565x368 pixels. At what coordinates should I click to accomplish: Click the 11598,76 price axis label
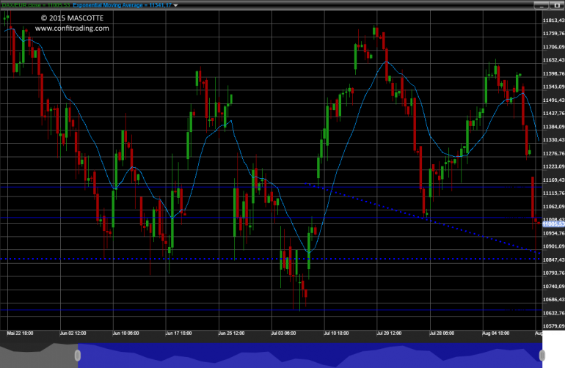(553, 73)
